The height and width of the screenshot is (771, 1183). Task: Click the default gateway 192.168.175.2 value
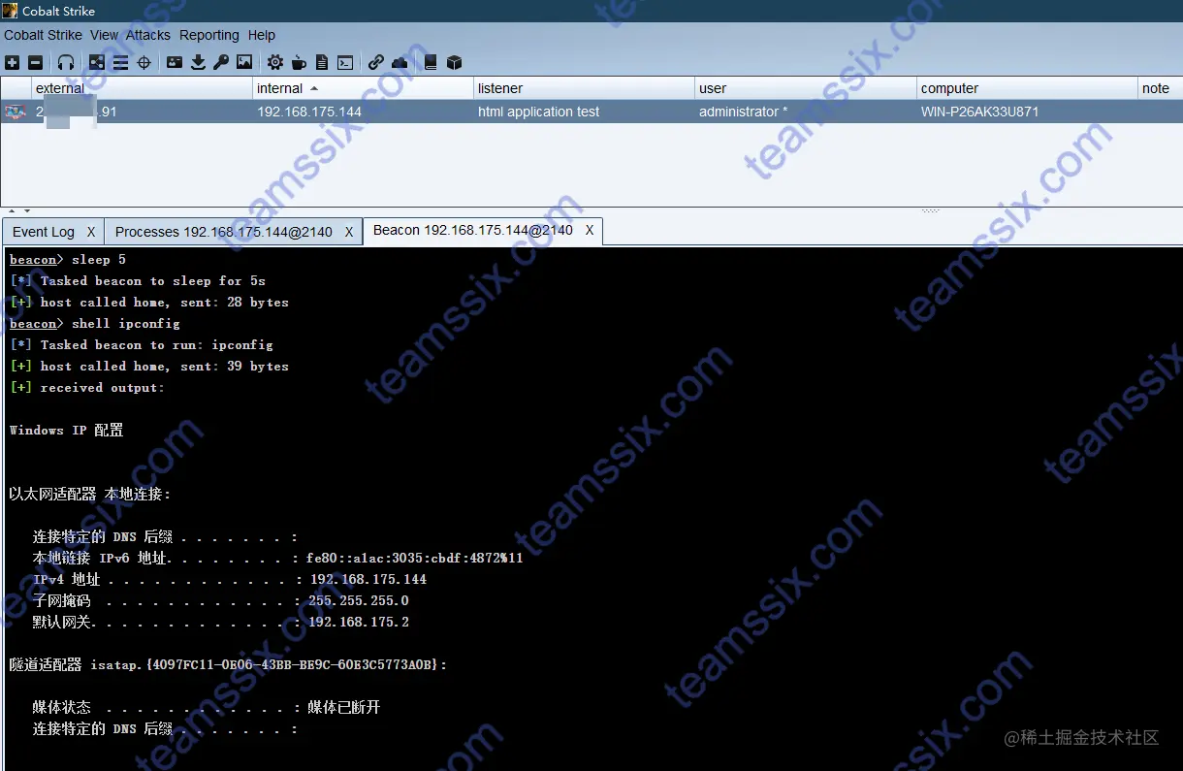click(x=359, y=622)
